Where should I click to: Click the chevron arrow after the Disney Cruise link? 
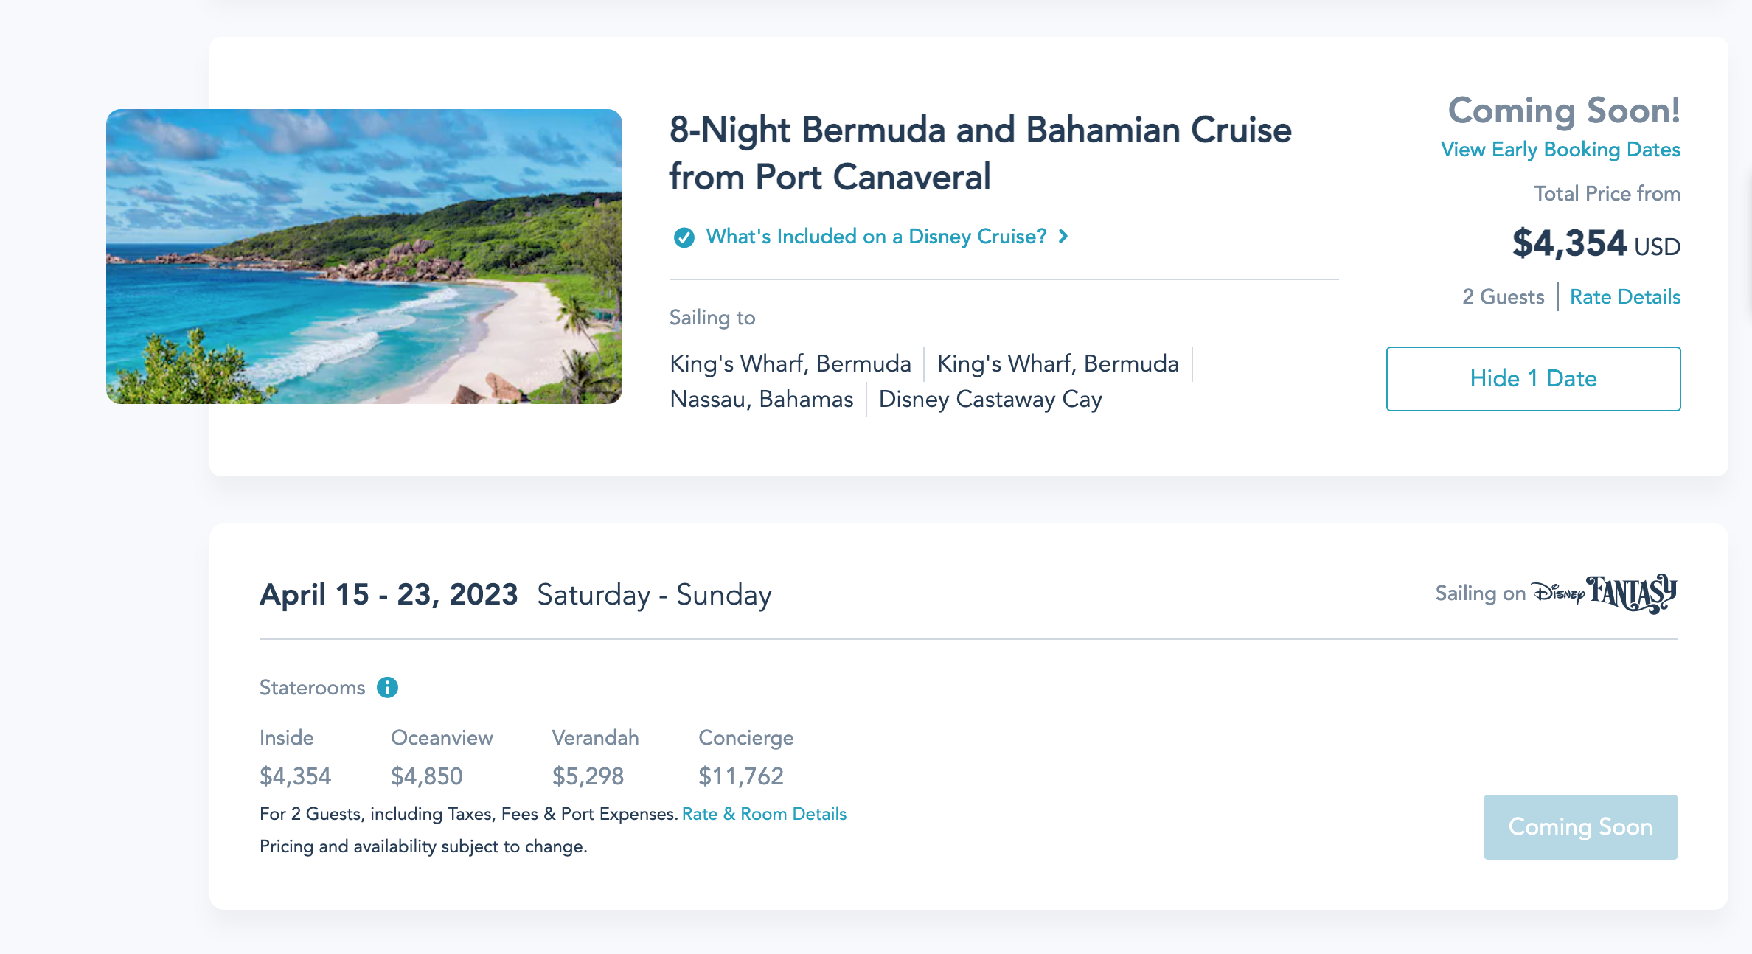pos(1063,237)
